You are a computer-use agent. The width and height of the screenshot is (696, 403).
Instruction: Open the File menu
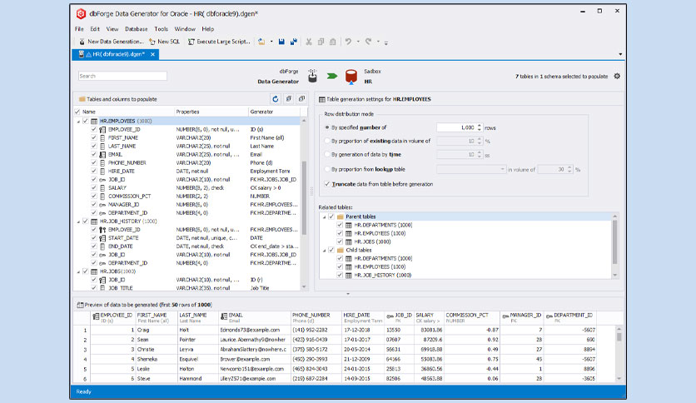(79, 29)
